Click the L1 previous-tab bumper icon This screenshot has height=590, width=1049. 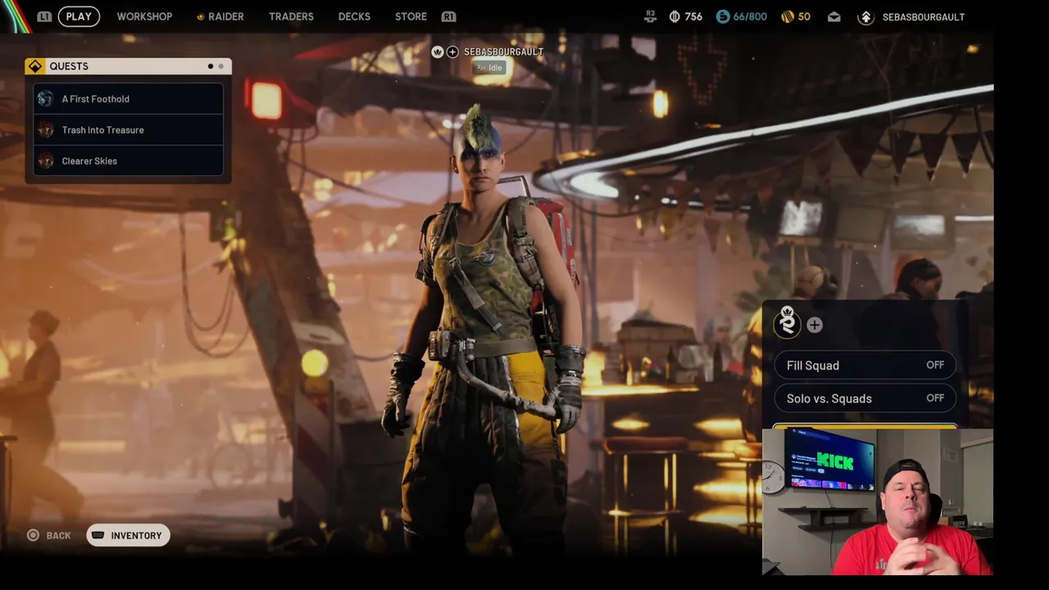click(44, 16)
